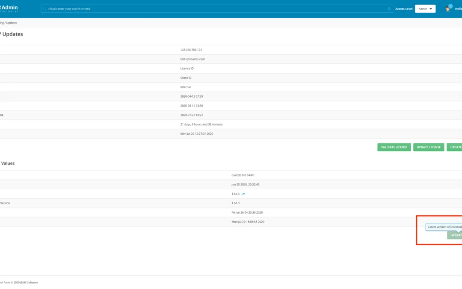
Task: Select the Updates breadcrumb item
Action: (x=13, y=23)
